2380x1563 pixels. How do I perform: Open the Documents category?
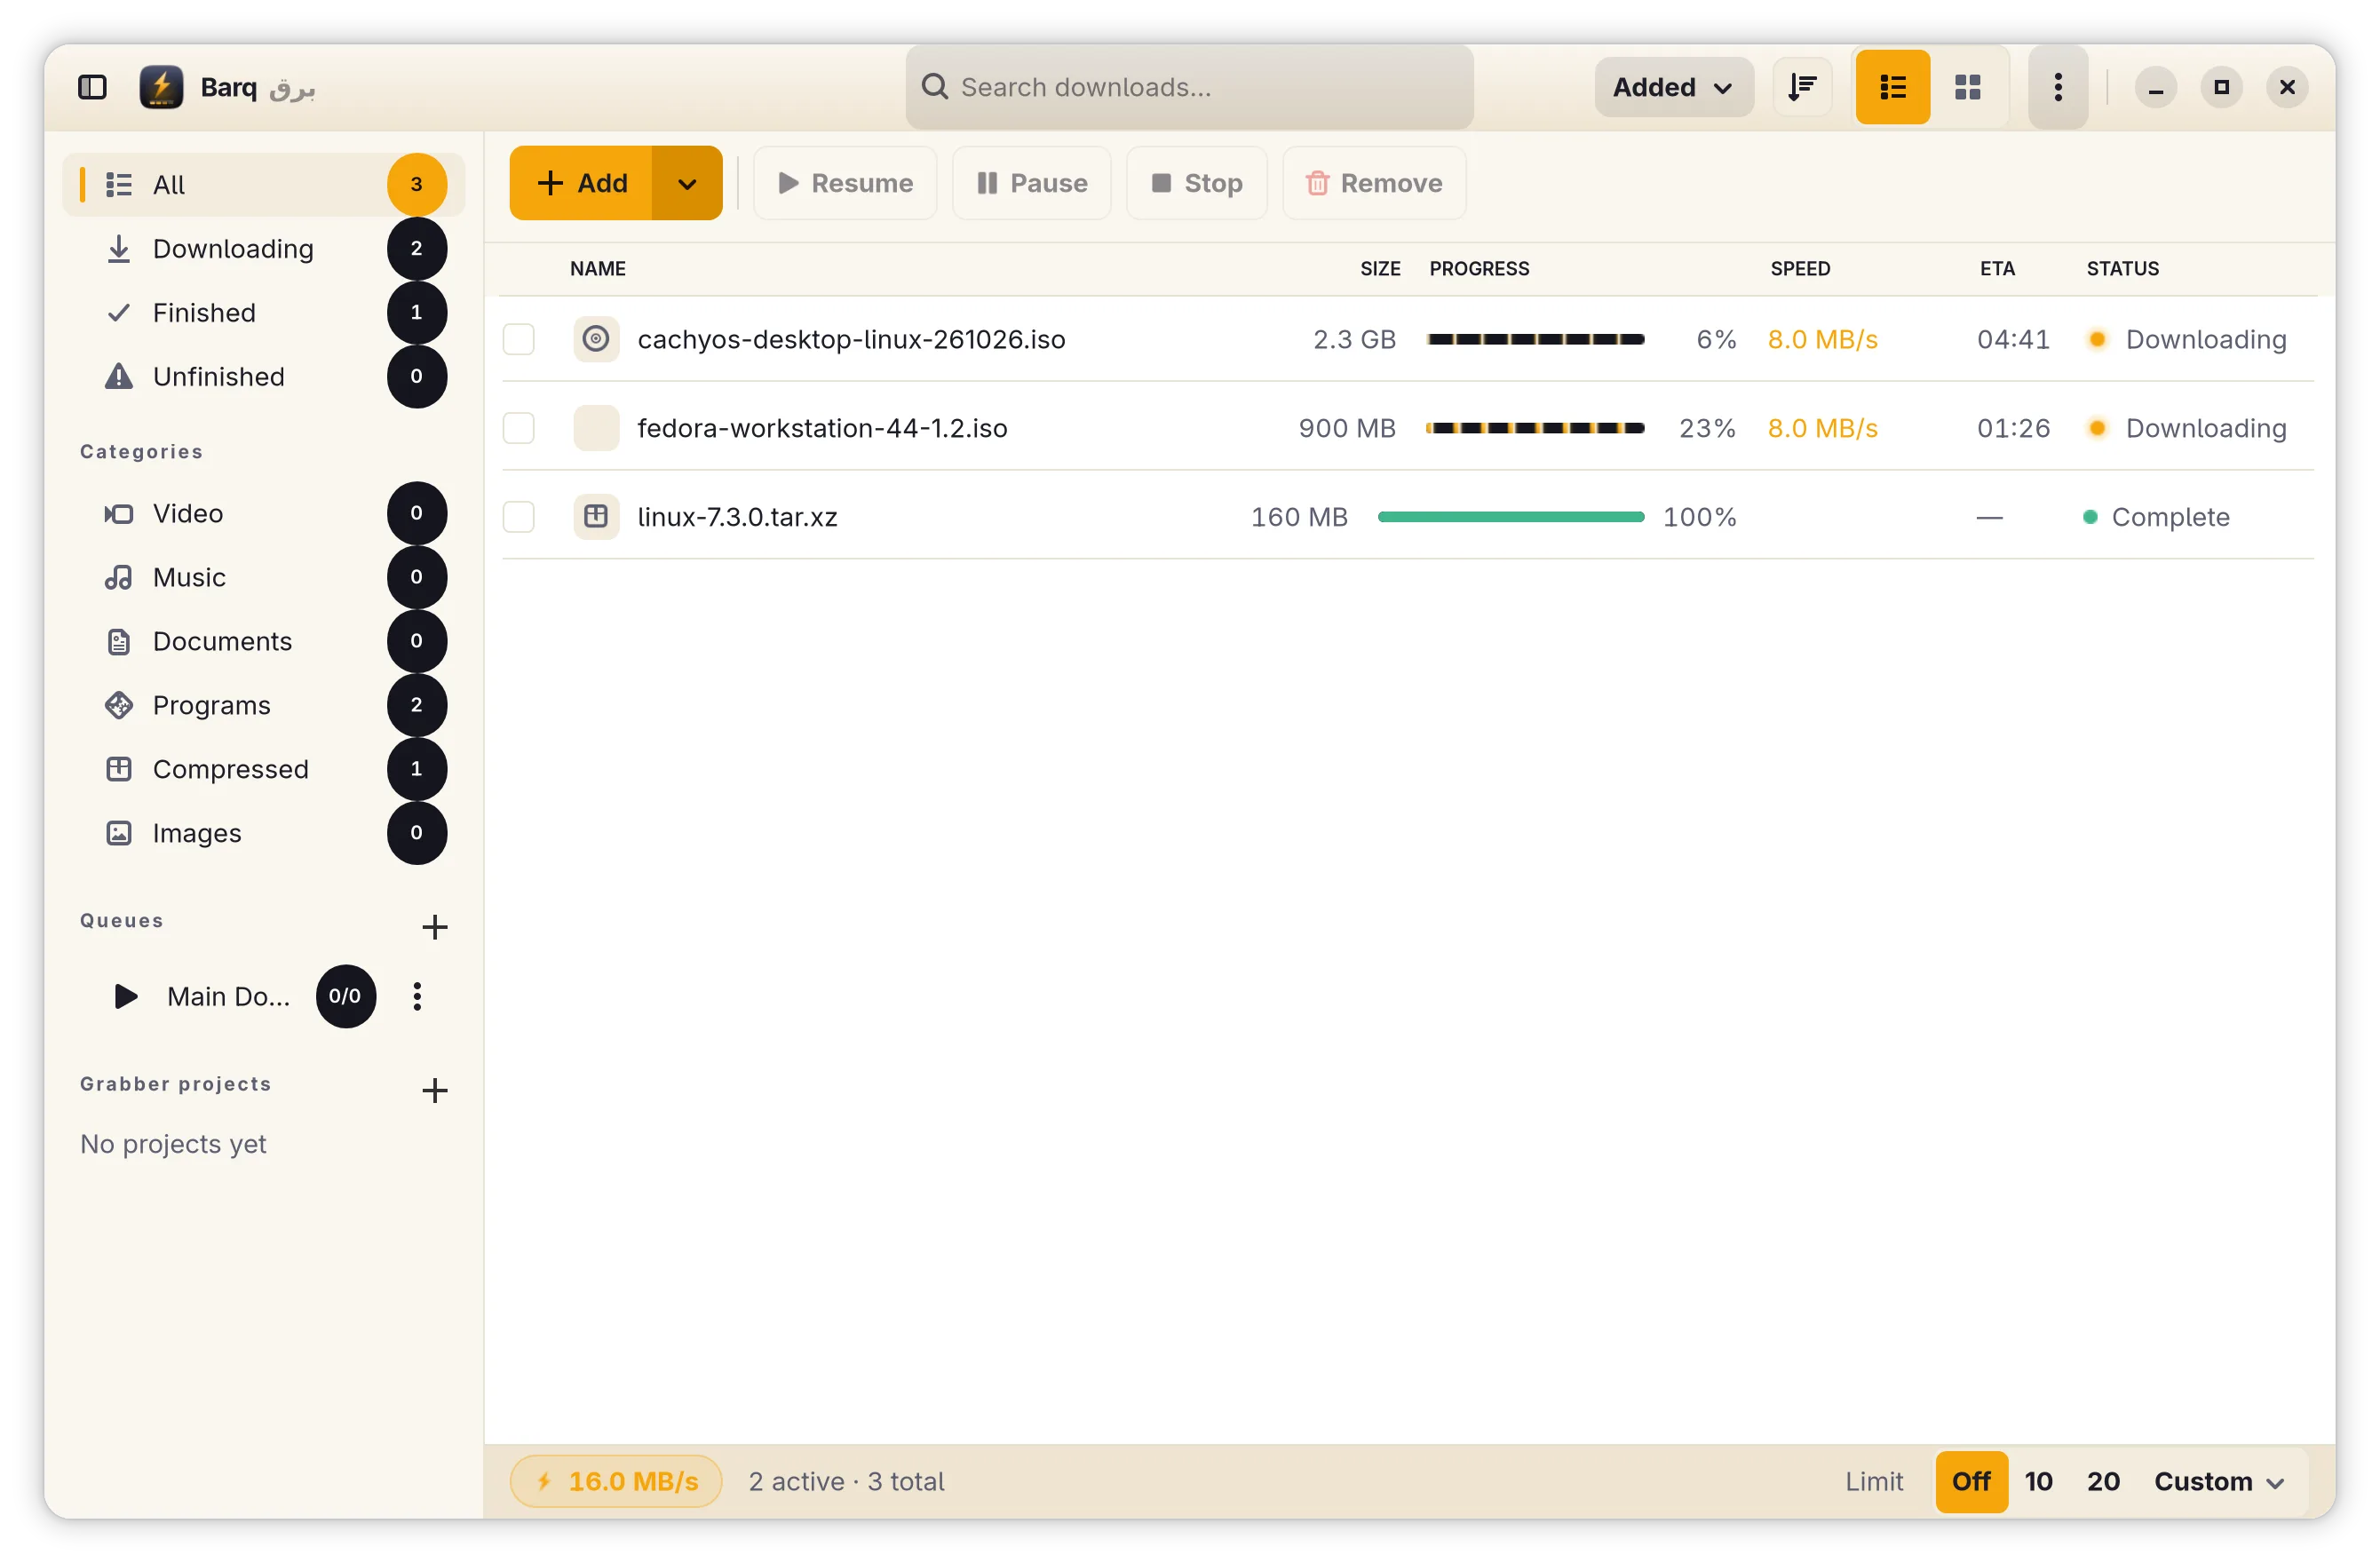tap(263, 641)
